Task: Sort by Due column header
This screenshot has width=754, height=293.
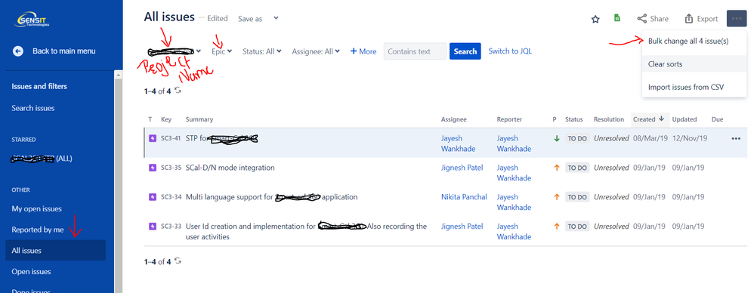Action: pos(717,119)
